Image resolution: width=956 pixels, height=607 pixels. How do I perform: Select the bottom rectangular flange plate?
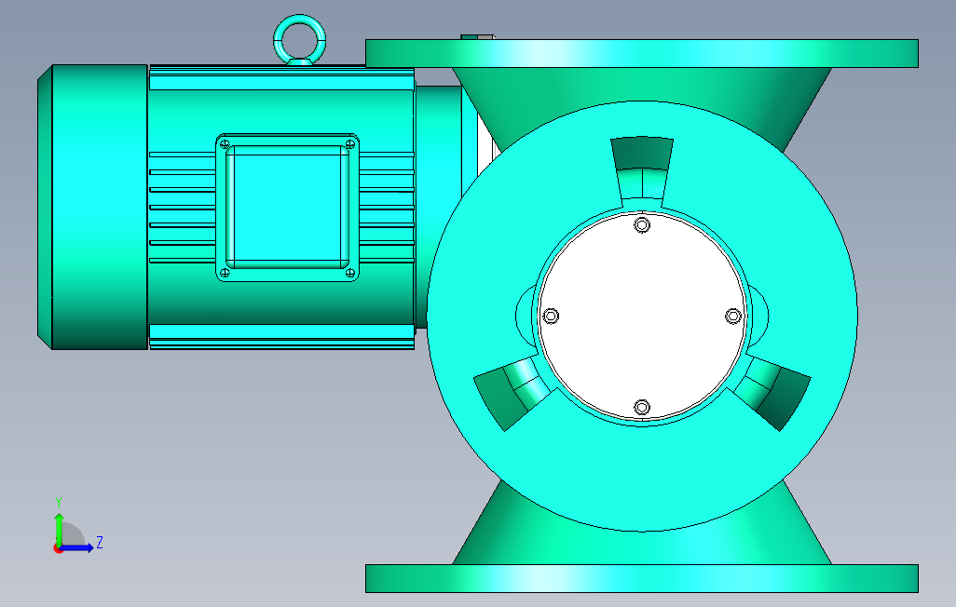(x=642, y=578)
